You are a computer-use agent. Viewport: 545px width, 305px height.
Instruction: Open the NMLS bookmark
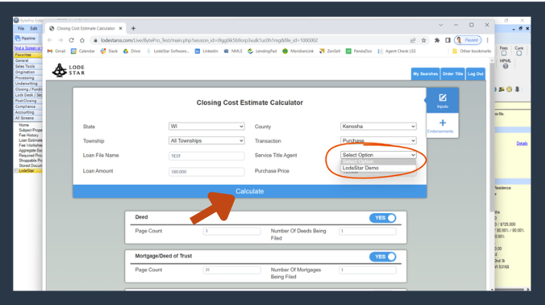(x=233, y=51)
